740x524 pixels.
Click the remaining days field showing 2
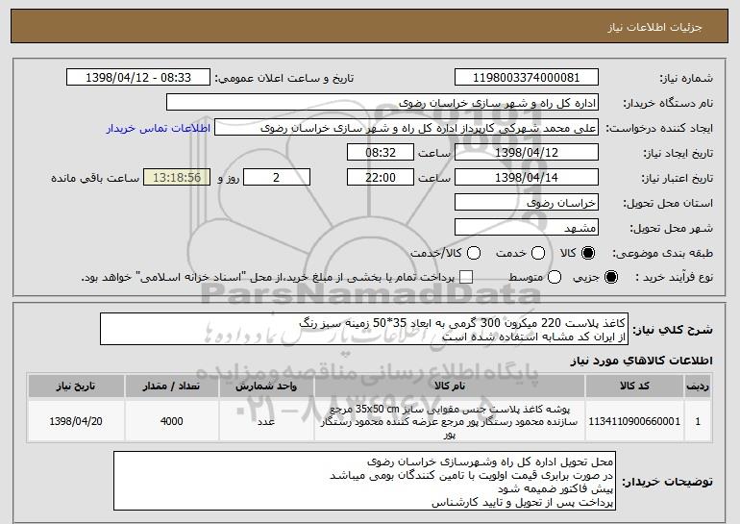point(277,178)
